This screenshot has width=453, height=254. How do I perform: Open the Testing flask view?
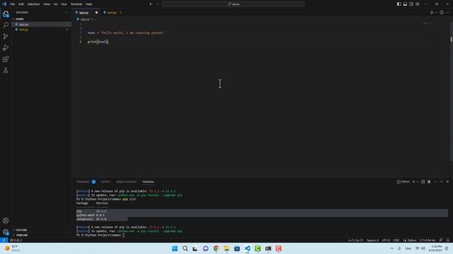(6, 71)
